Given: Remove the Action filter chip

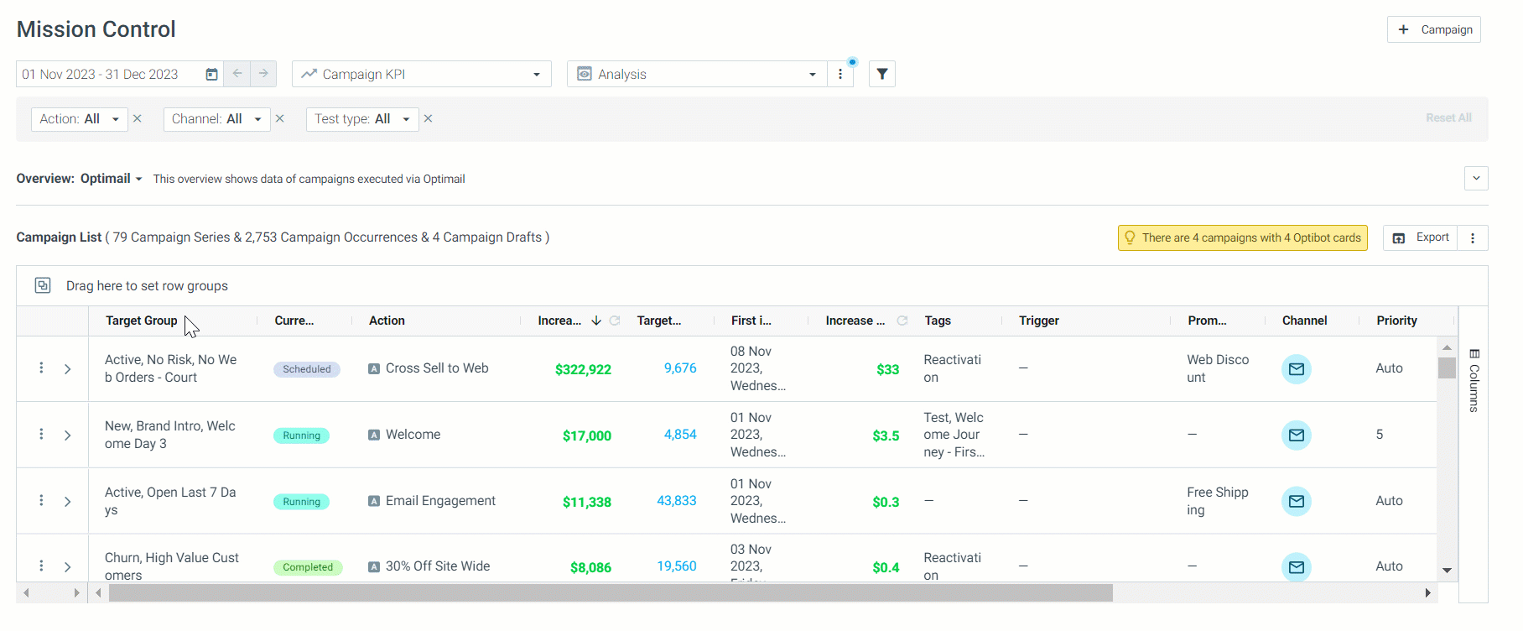Looking at the screenshot, I should tap(138, 118).
